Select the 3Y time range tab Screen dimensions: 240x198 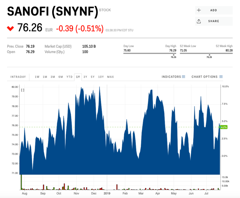[x=85, y=77]
